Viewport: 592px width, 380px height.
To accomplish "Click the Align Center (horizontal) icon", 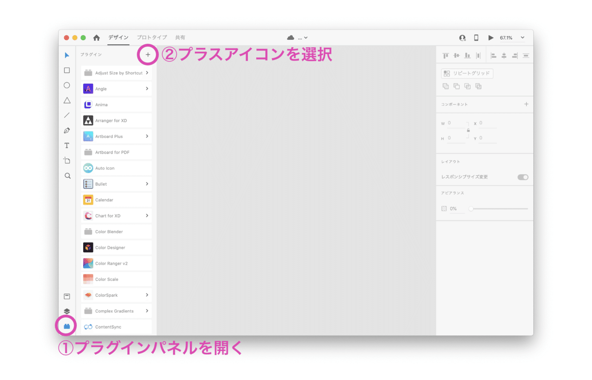I will pyautogui.click(x=504, y=56).
